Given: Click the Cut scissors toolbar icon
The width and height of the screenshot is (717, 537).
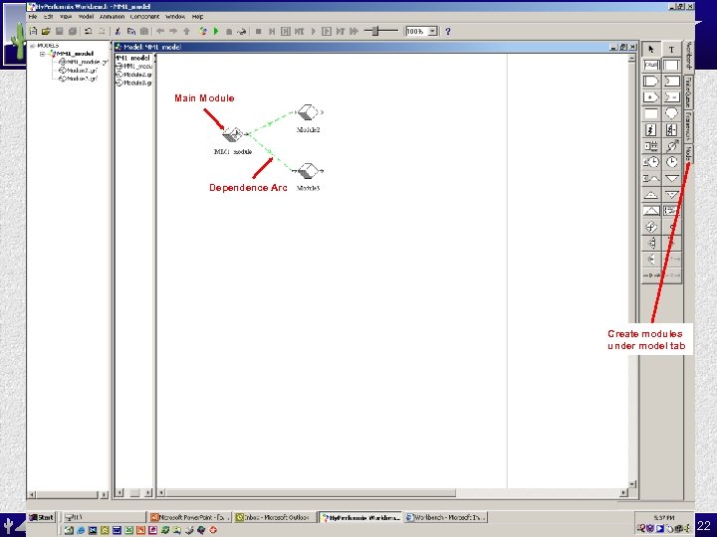Looking at the screenshot, I should pyautogui.click(x=118, y=31).
